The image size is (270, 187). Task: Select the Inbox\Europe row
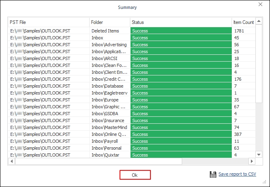pos(109,100)
